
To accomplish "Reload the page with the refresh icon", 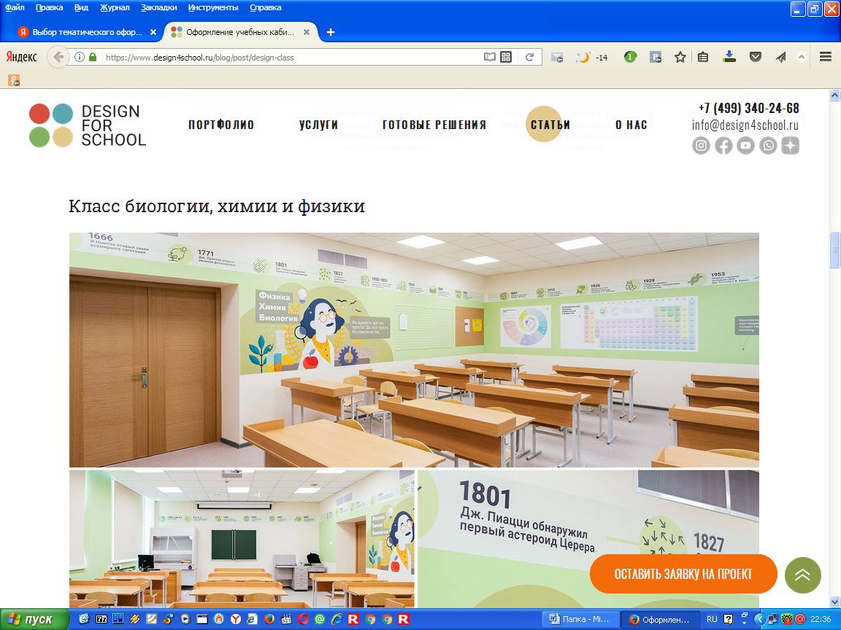I will 529,57.
